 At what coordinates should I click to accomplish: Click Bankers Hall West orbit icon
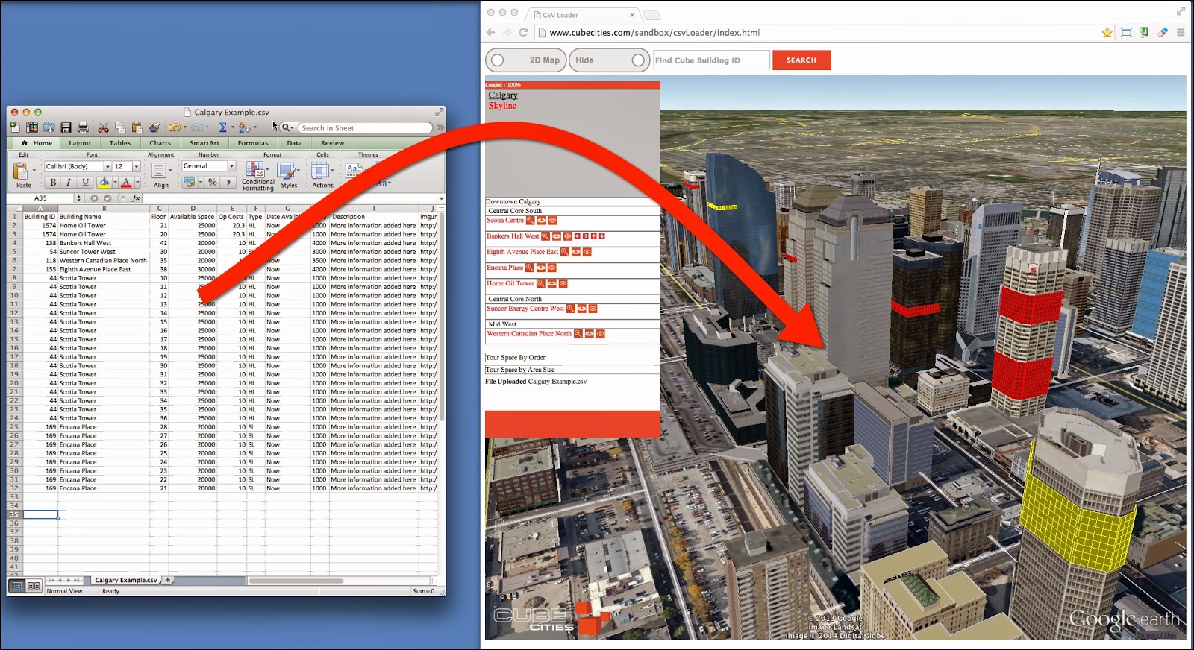pyautogui.click(x=557, y=236)
